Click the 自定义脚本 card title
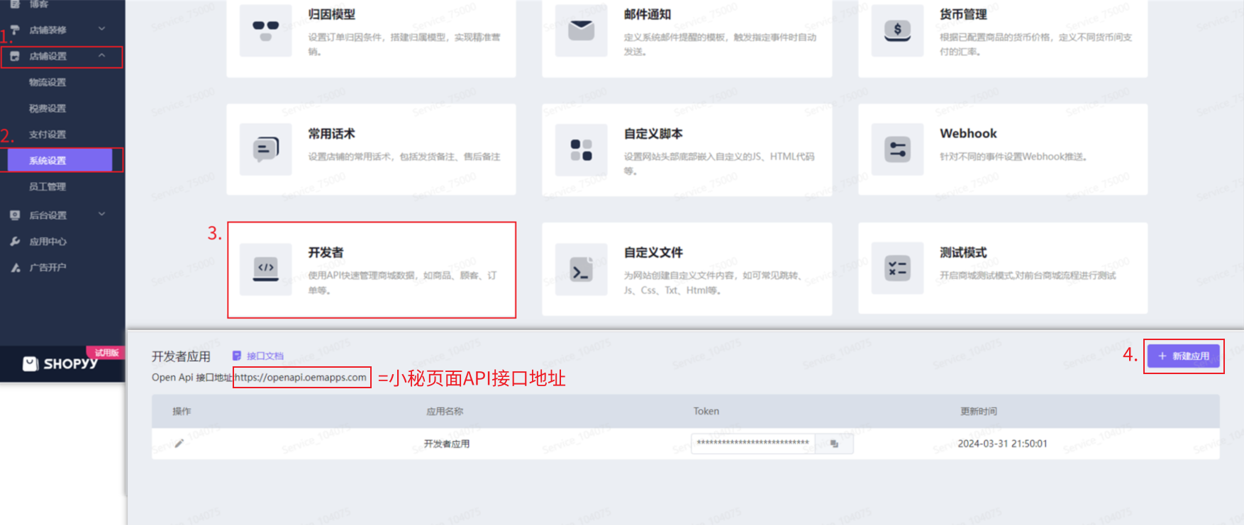Image resolution: width=1244 pixels, height=525 pixels. pyautogui.click(x=653, y=133)
